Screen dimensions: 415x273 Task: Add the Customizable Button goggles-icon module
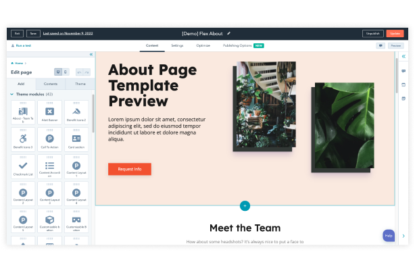[76, 221]
